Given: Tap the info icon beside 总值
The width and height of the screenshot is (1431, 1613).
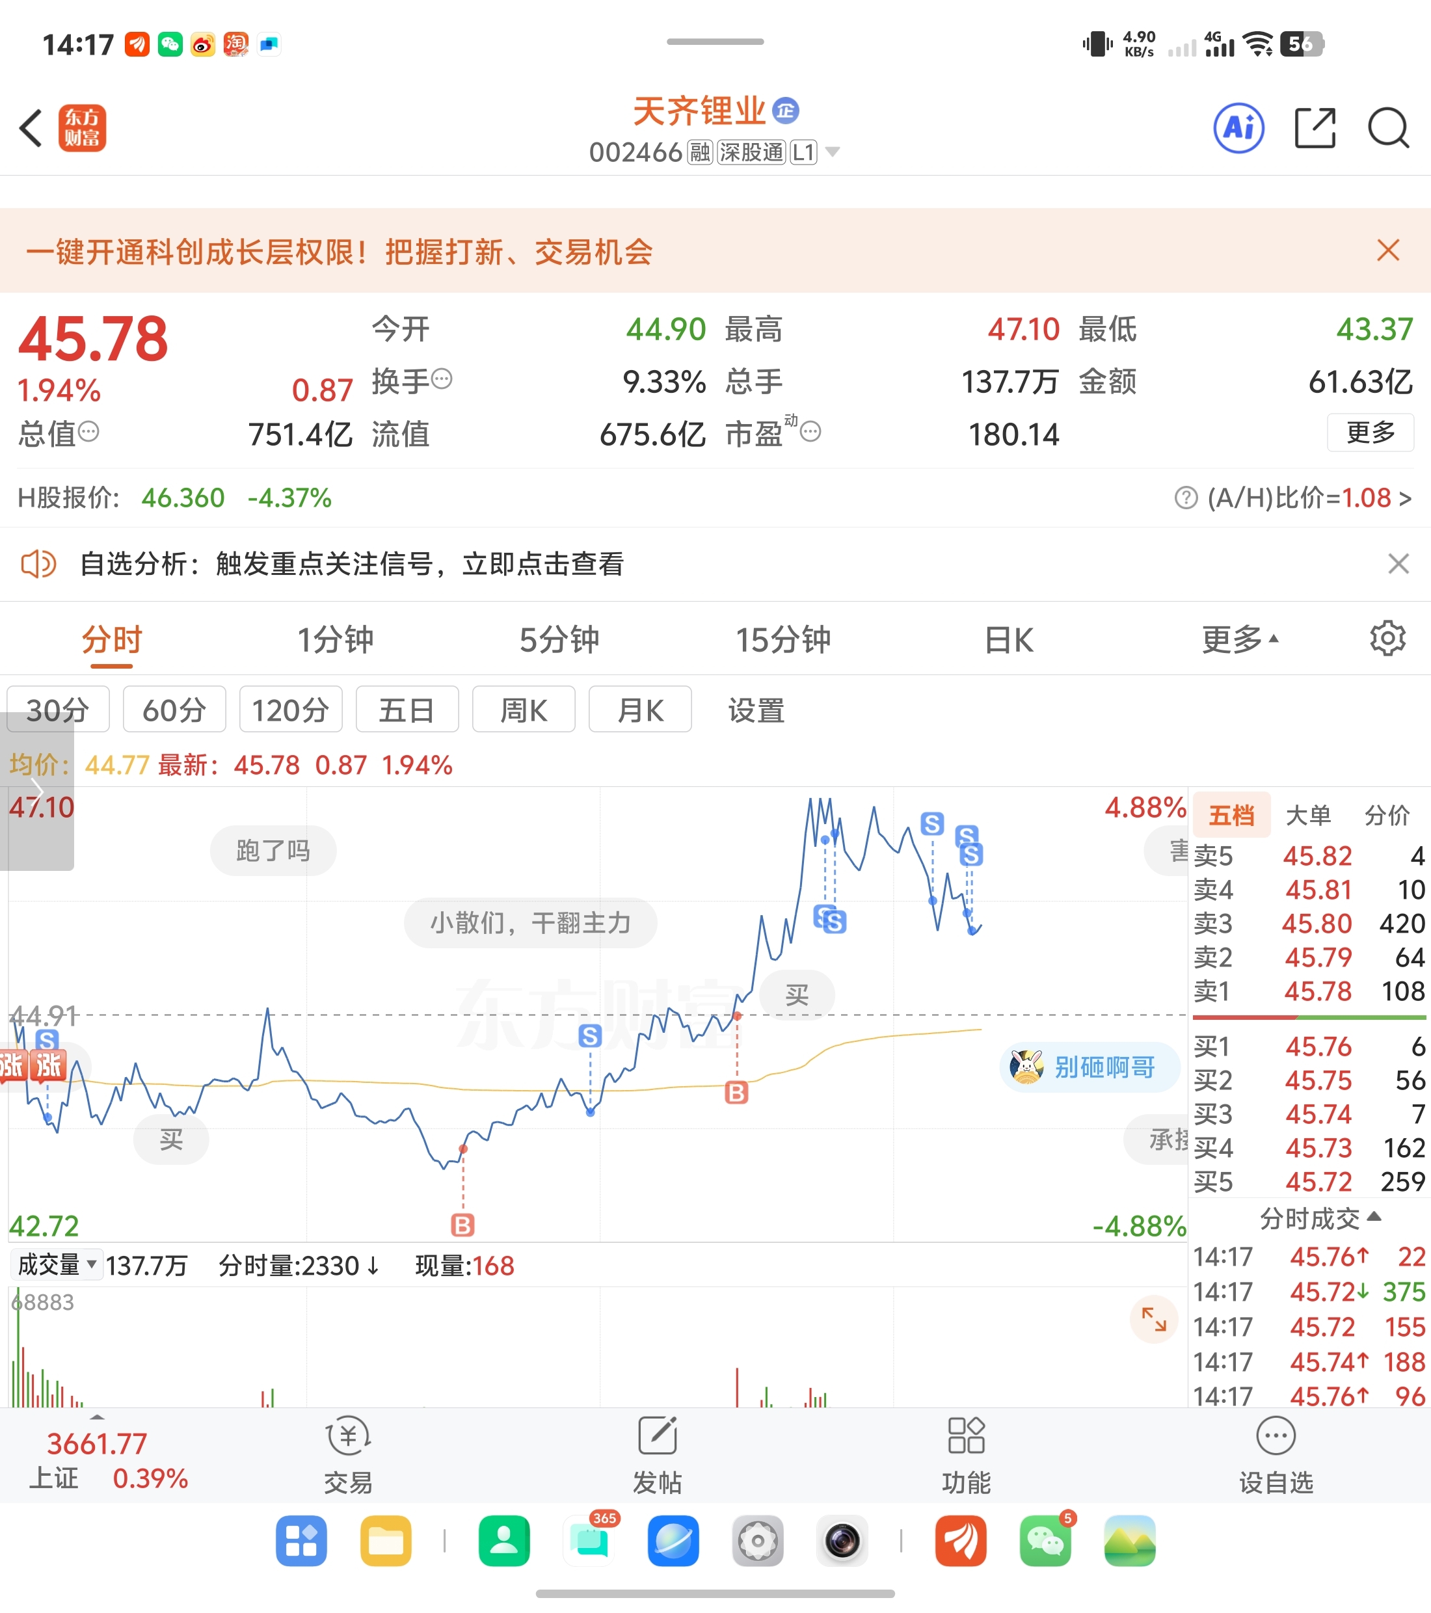Looking at the screenshot, I should click(89, 432).
